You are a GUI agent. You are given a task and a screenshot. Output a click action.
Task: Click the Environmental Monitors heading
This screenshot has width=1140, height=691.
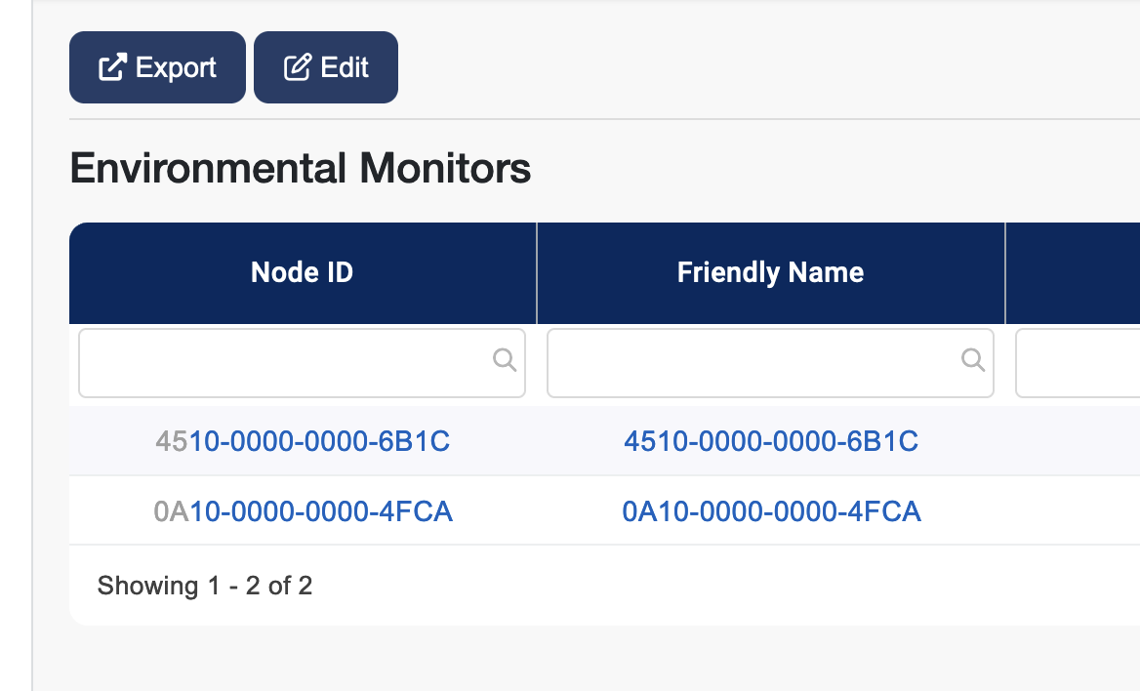tap(301, 169)
